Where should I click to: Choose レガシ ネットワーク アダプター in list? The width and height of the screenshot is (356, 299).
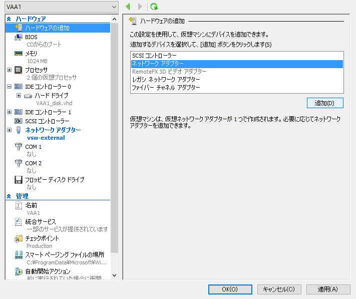pos(237,80)
